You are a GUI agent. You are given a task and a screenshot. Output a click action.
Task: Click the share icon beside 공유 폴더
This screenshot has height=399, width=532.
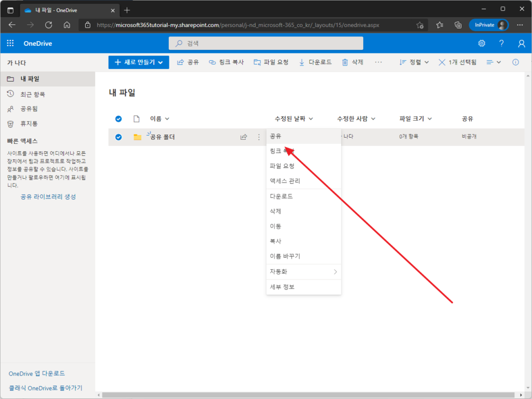pyautogui.click(x=244, y=137)
